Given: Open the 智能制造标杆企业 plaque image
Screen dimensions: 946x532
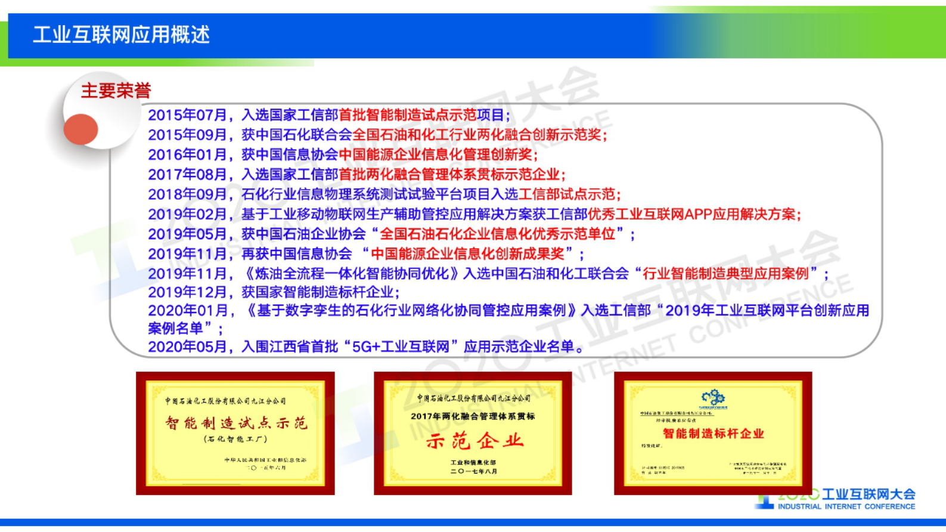Looking at the screenshot, I should (713, 434).
